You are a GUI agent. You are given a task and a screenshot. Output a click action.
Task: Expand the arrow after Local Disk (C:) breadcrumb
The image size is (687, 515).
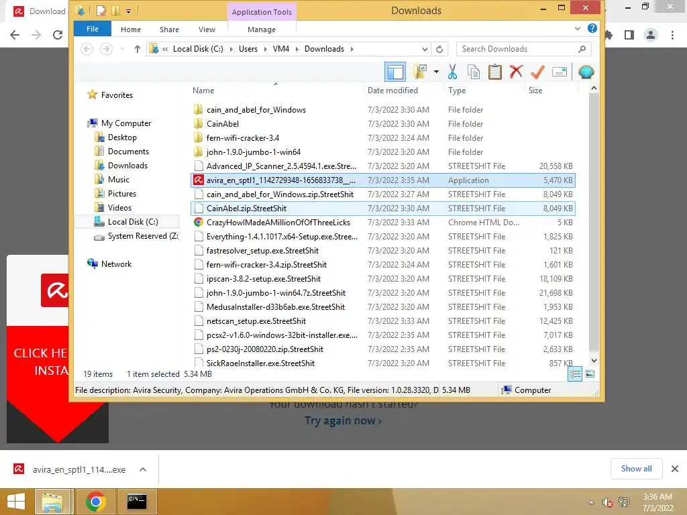pyautogui.click(x=231, y=49)
